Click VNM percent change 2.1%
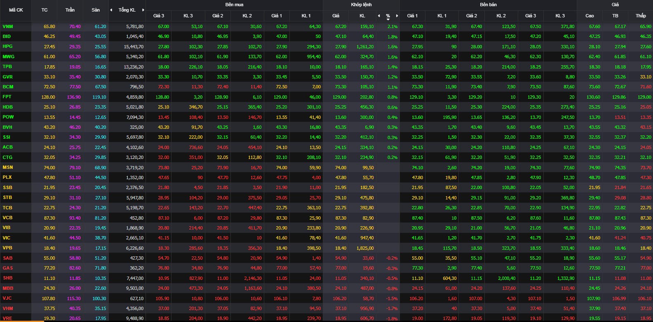The image size is (653, 322). (x=393, y=26)
